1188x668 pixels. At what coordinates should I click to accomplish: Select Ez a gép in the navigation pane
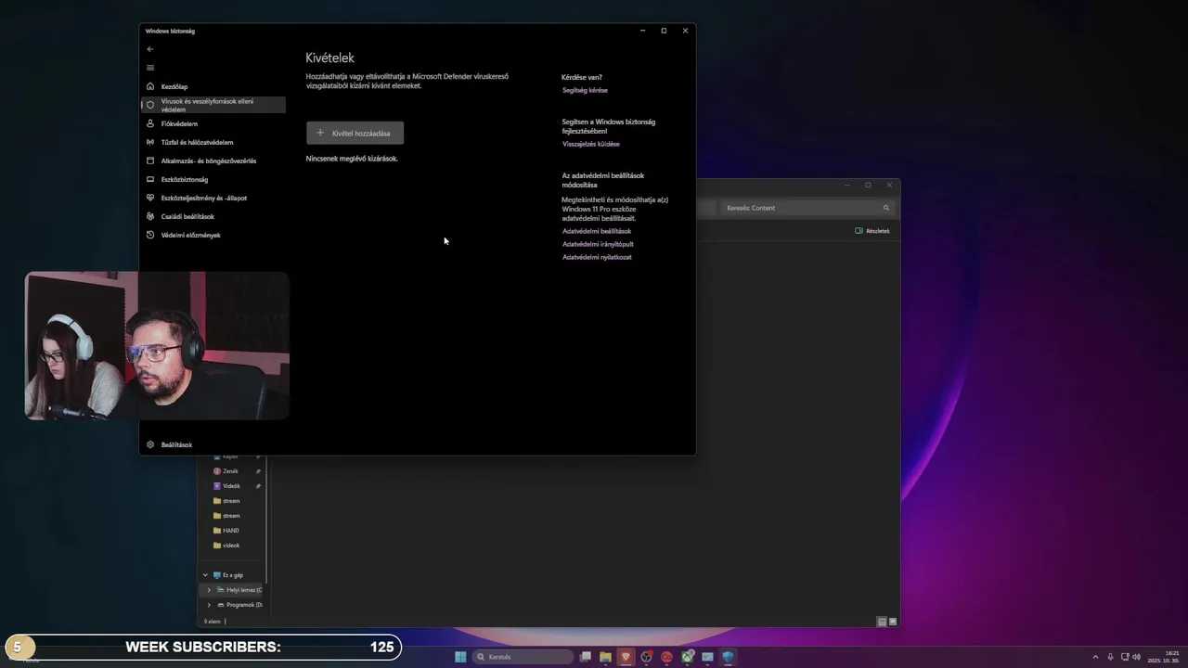[232, 575]
